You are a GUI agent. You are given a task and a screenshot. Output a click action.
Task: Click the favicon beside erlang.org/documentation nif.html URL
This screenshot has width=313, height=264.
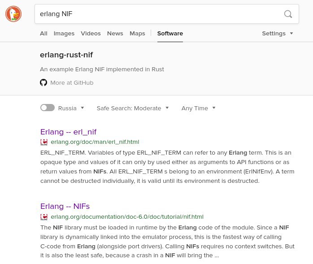(44, 217)
